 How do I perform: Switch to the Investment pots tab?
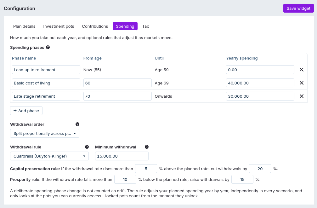tap(59, 26)
